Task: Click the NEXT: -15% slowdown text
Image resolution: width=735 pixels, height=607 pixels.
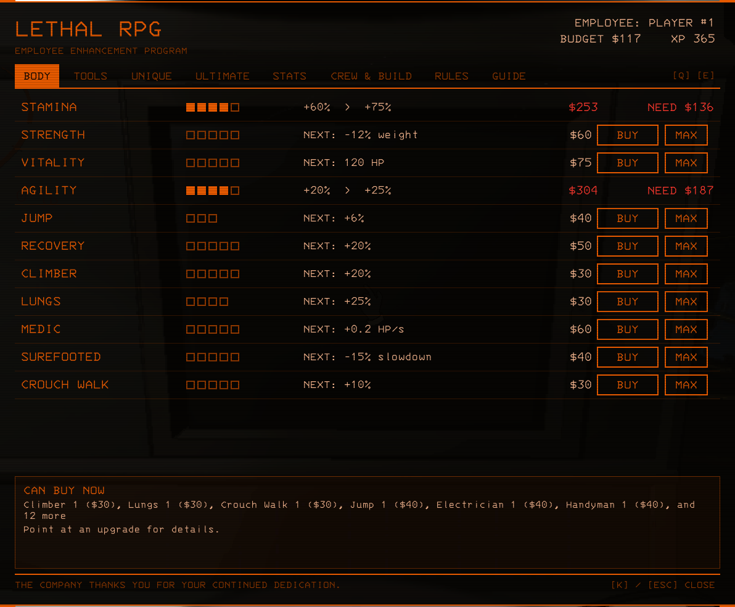Action: [367, 357]
